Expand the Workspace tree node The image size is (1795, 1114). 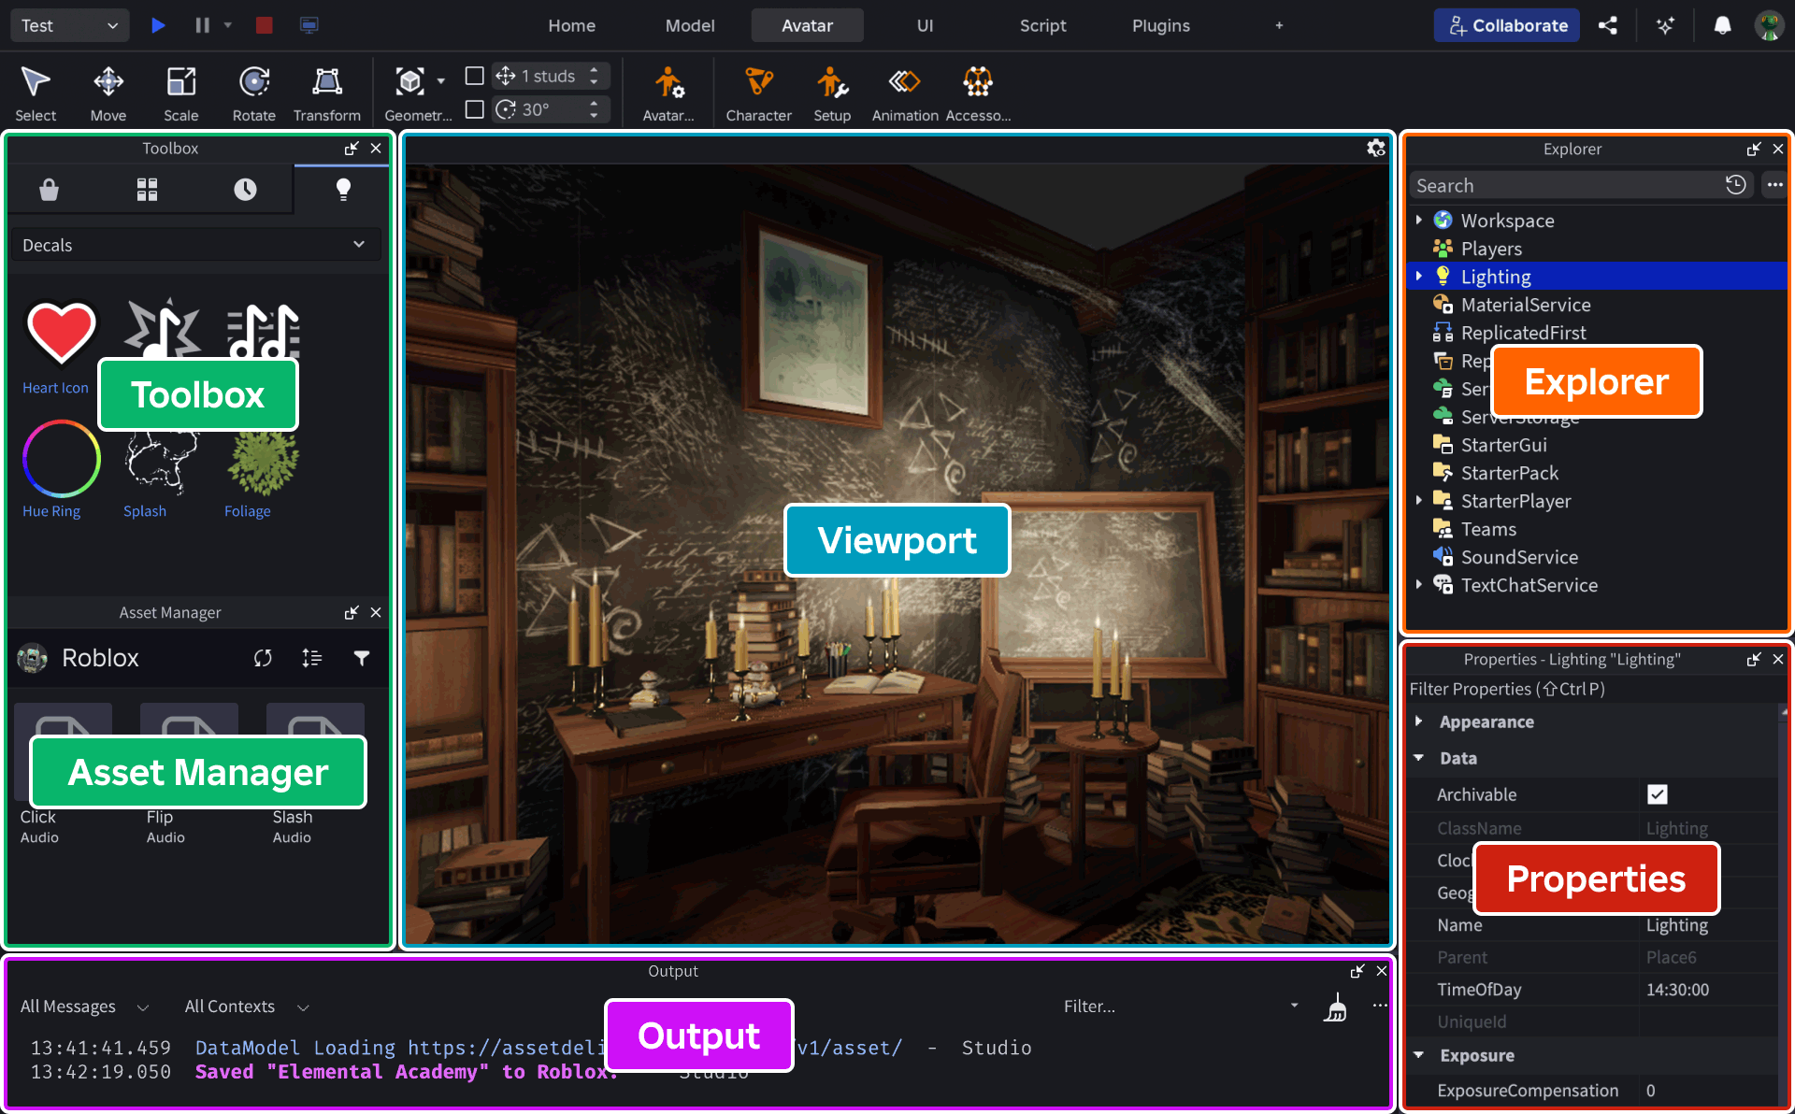point(1418,221)
